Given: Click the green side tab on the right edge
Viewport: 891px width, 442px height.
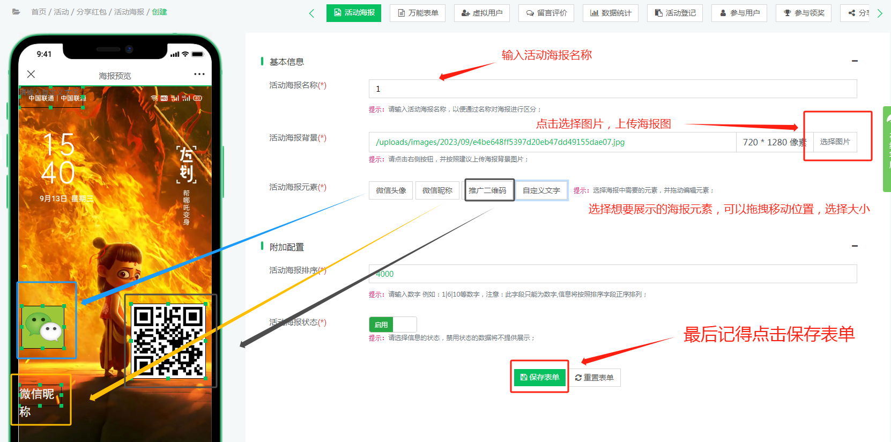Looking at the screenshot, I should coord(887,149).
